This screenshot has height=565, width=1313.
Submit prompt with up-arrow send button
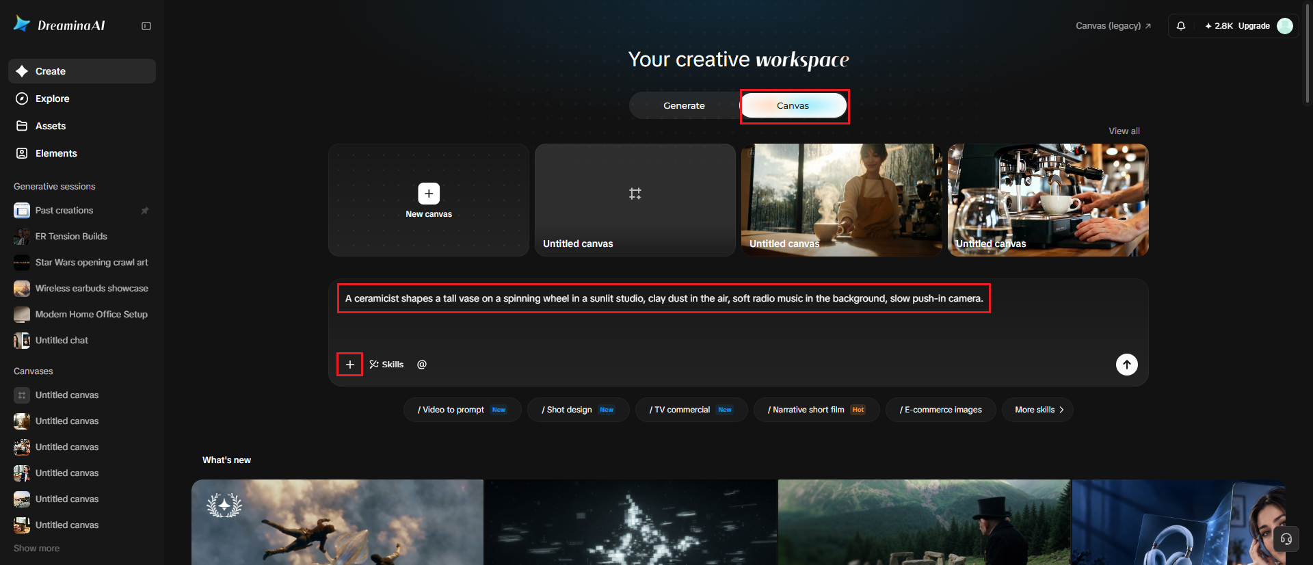tap(1127, 365)
